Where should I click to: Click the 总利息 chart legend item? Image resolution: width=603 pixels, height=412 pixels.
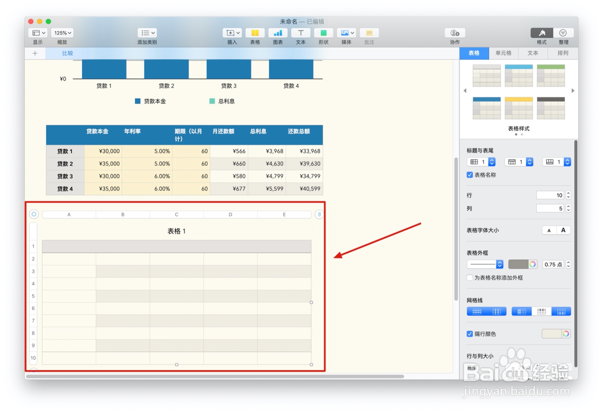coord(222,101)
